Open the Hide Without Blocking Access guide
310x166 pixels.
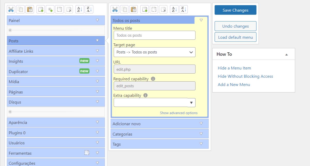pyautogui.click(x=245, y=76)
